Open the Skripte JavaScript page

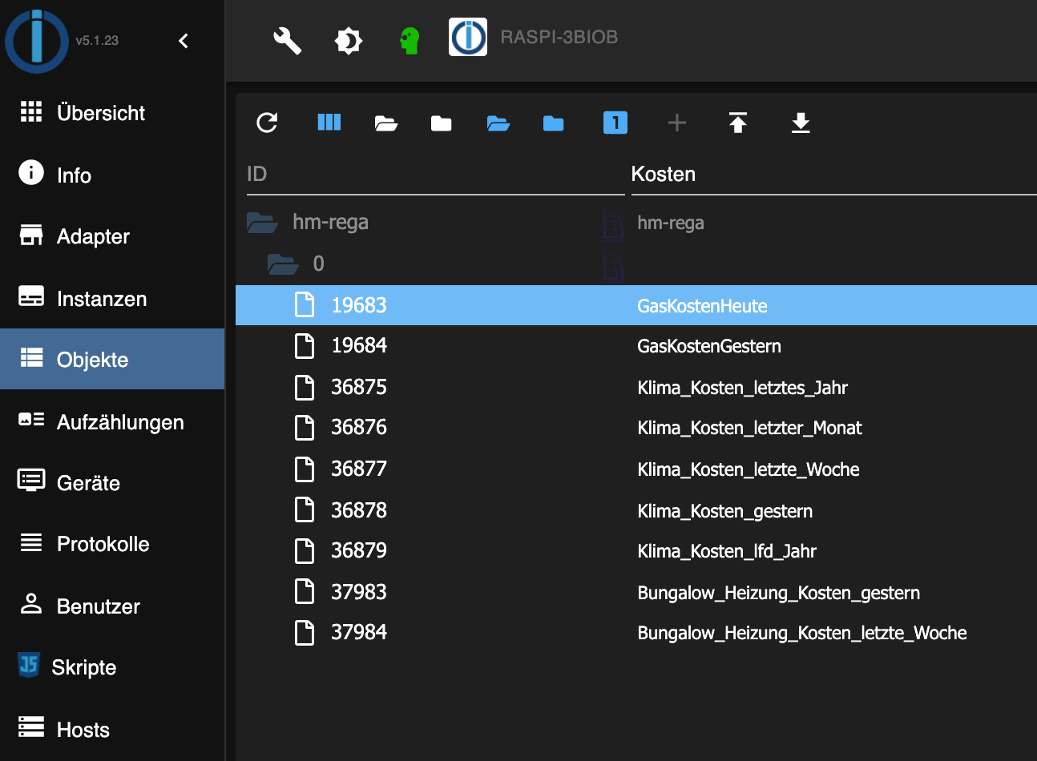point(112,666)
